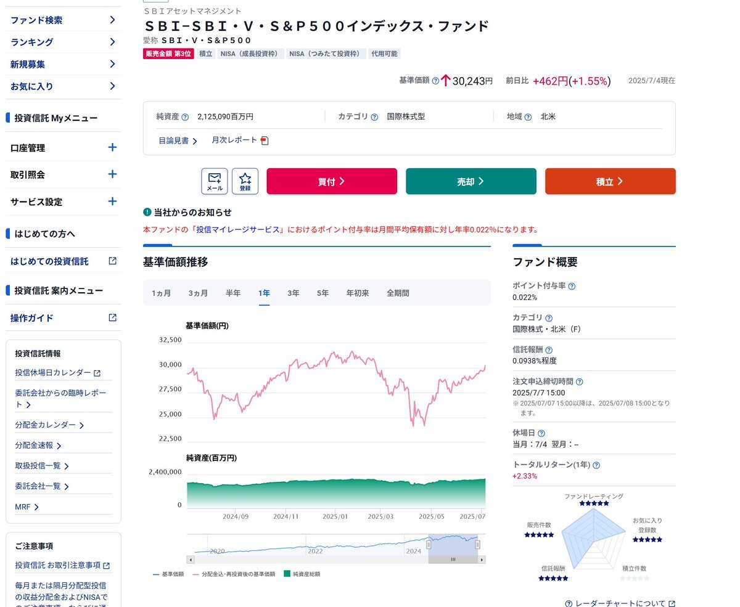Click left handle of chart range navigator
The height and width of the screenshot is (607, 740).
coord(429,544)
